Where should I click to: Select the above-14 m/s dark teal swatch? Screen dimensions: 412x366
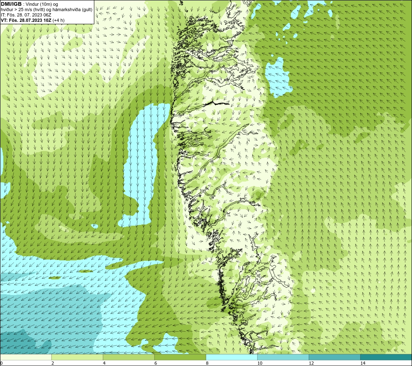pos(386,357)
